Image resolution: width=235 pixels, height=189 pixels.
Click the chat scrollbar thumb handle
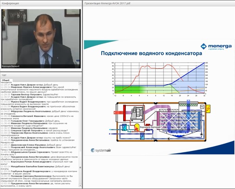click(80, 168)
